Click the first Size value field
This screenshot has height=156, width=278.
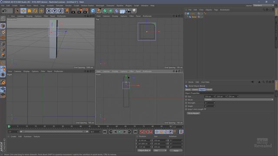pos(210,96)
